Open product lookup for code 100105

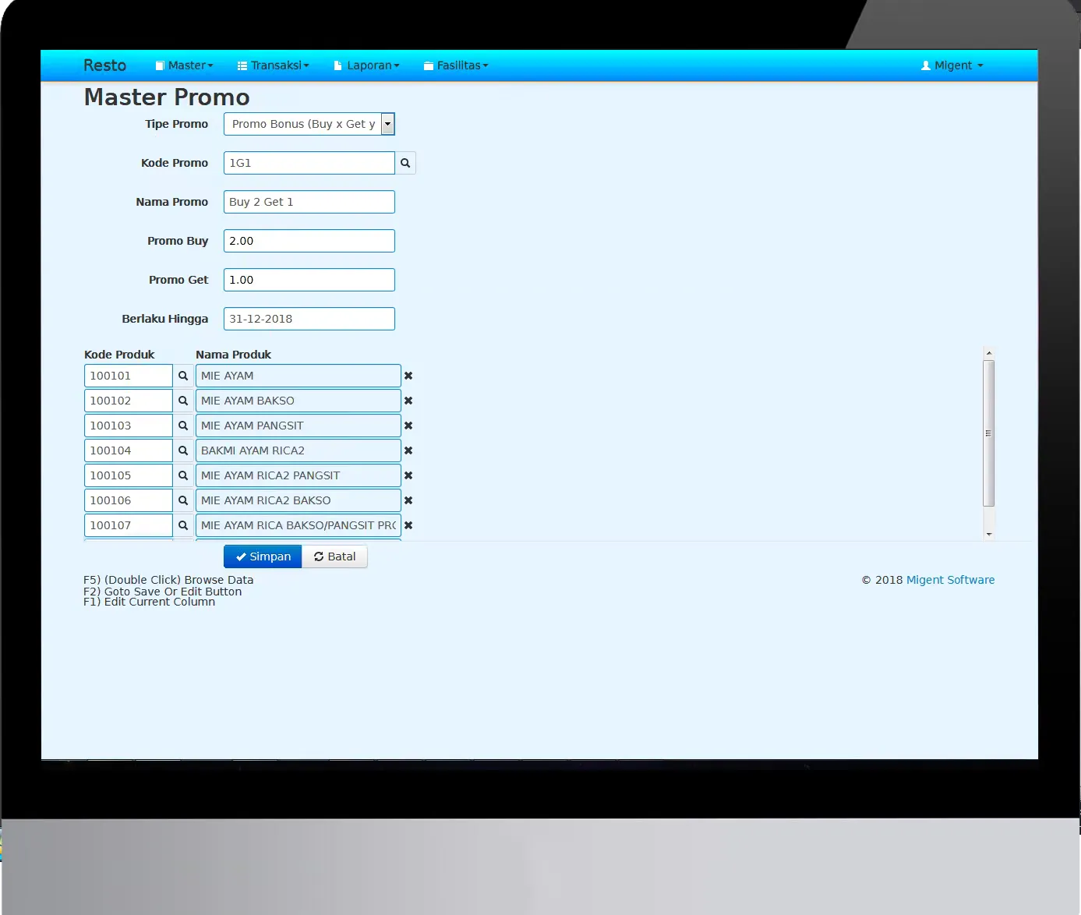coord(183,475)
